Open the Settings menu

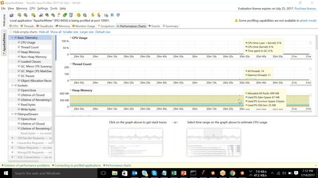[43, 8]
